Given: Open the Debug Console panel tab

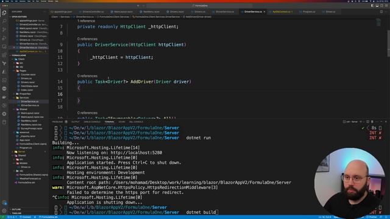Looking at the screenshot, I should (x=92, y=122).
